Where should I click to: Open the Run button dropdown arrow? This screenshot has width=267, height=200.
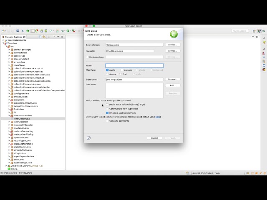(71, 31)
